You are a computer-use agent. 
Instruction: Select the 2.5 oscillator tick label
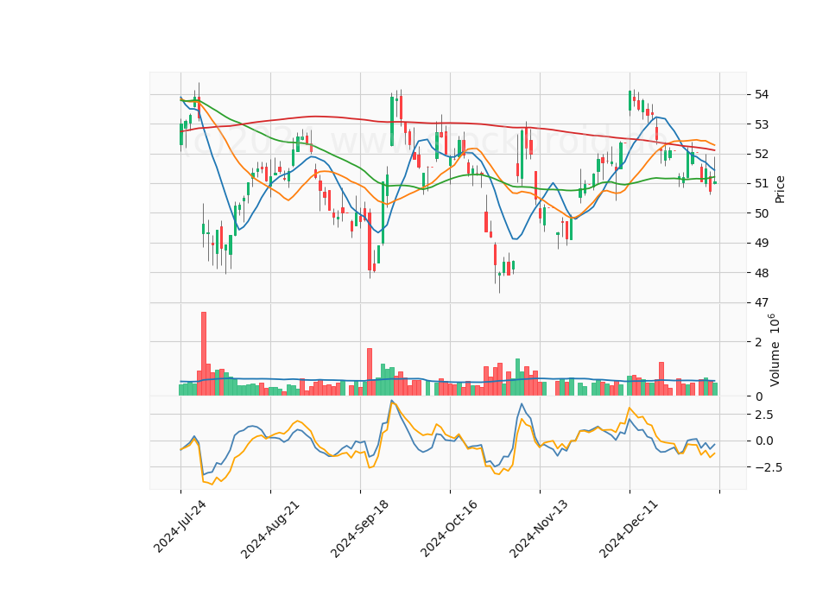tap(764, 414)
